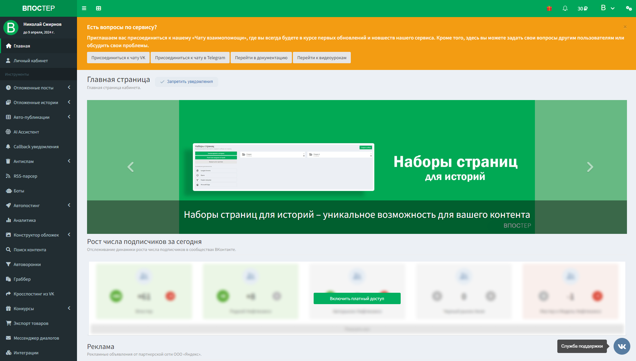Open the Граббер tool
This screenshot has height=361, width=636.
click(23, 279)
